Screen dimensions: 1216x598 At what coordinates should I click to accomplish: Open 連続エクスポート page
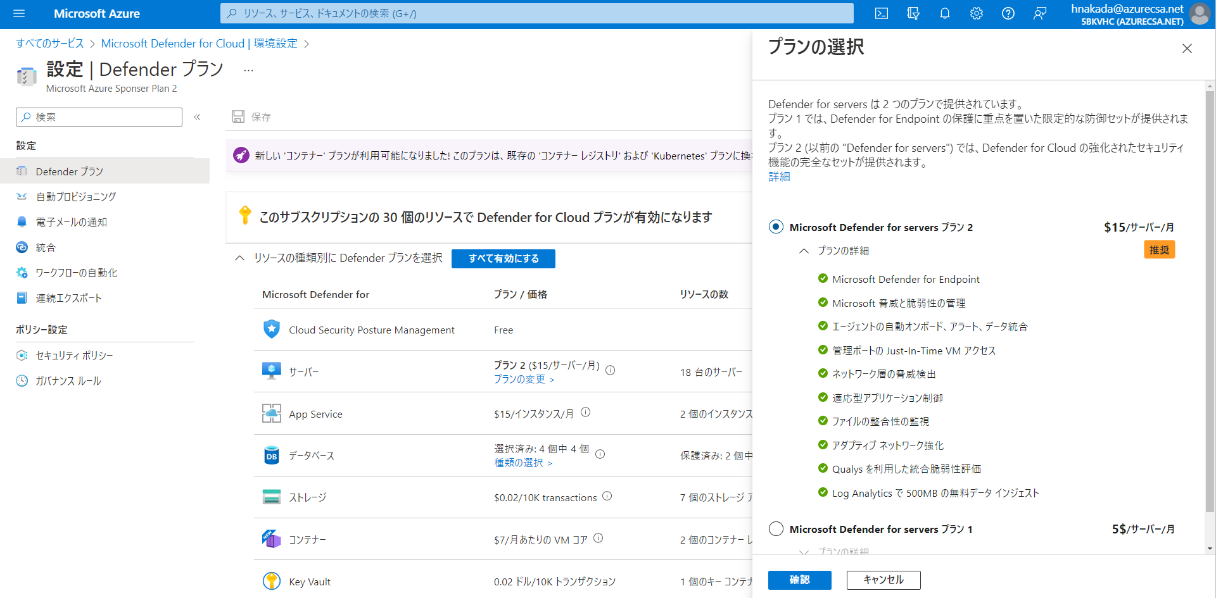click(104, 298)
